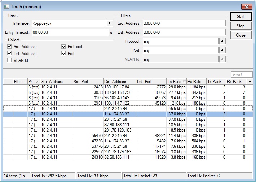Click the Close button below Stop
Image resolution: width=256 pixels, height=182 pixels.
240,35
